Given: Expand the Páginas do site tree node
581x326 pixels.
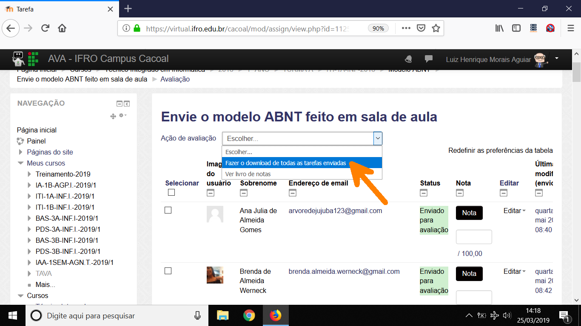Looking at the screenshot, I should [x=21, y=152].
